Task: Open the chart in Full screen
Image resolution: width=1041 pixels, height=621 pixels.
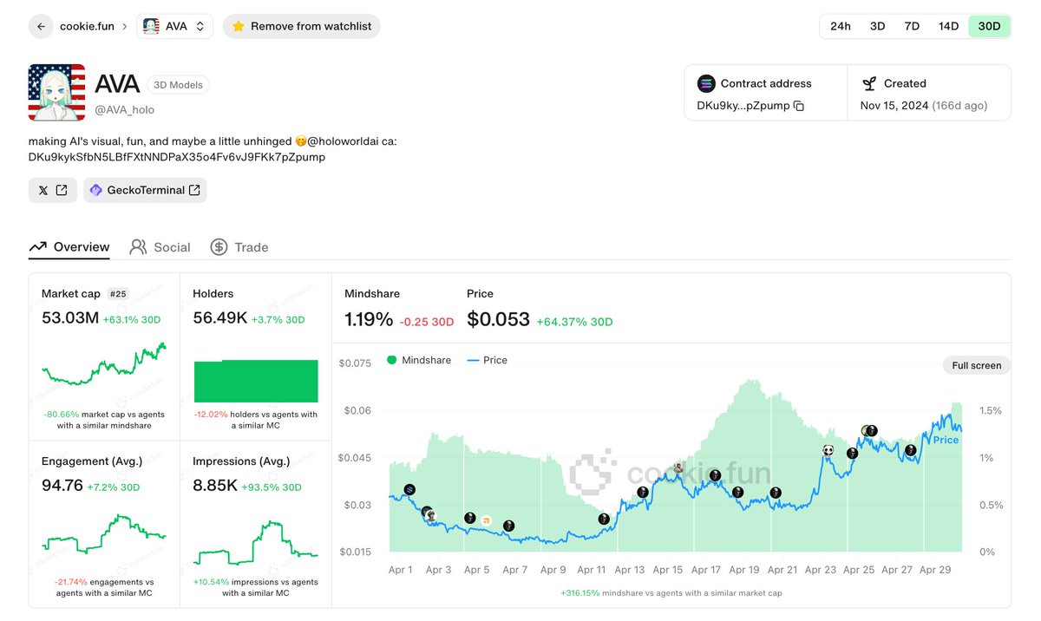Action: [977, 365]
